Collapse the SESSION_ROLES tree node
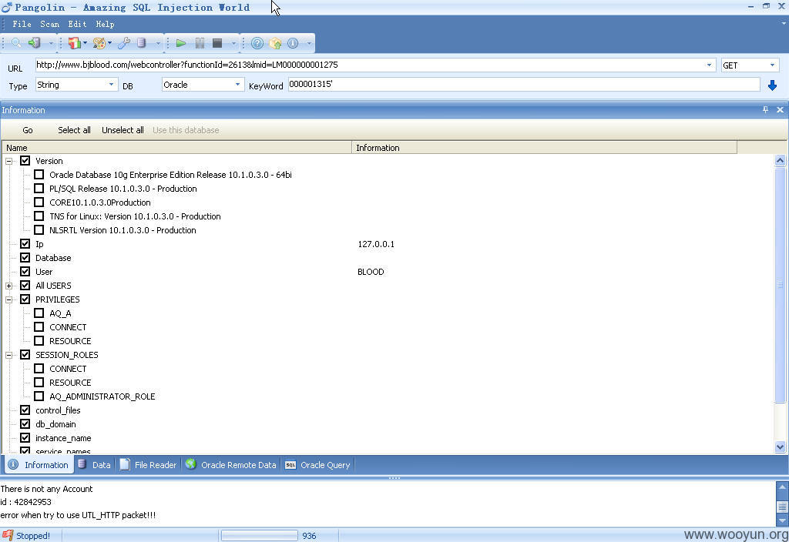Viewport: 789px width, 542px height. pos(9,355)
